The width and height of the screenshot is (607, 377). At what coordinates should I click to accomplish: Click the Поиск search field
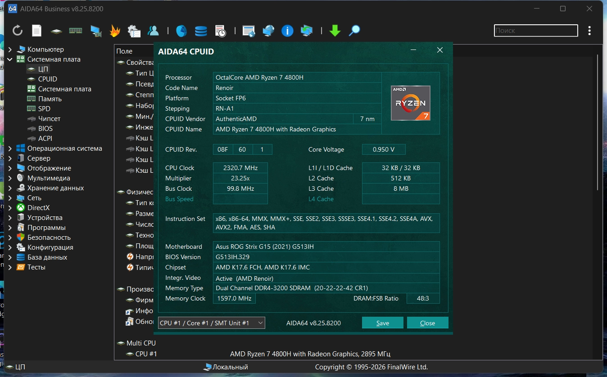pos(535,31)
